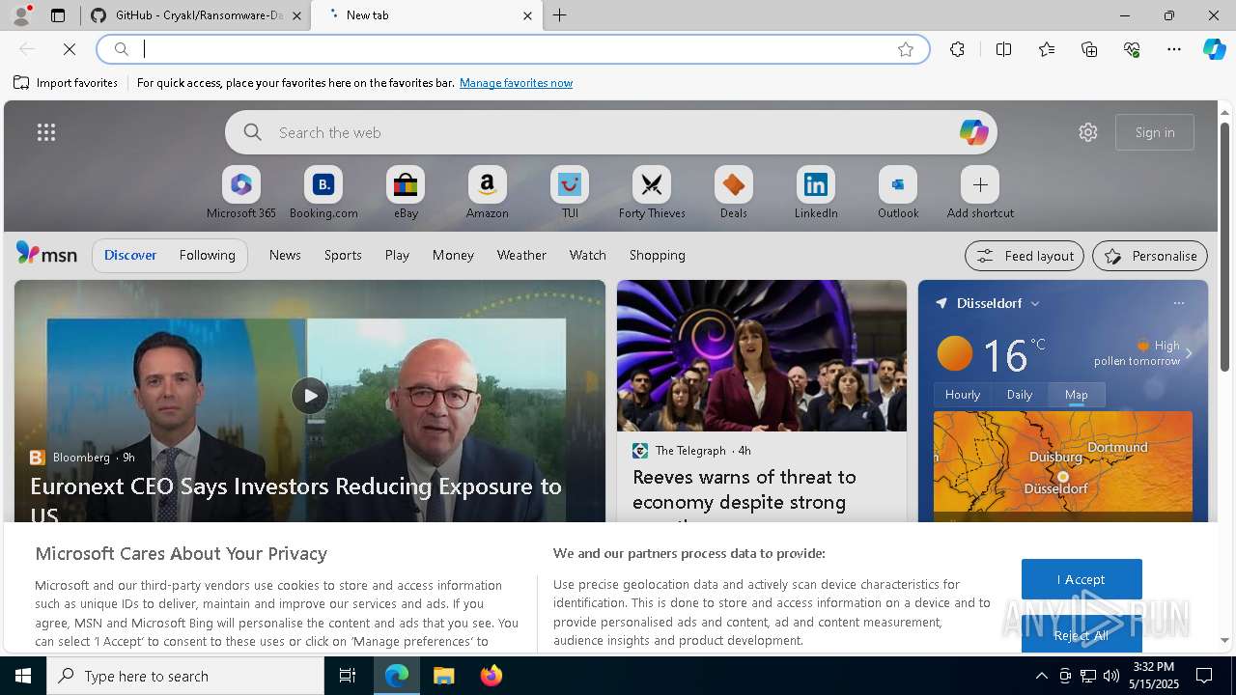The image size is (1236, 695).
Task: Open Task View on taskbar
Action: pyautogui.click(x=348, y=676)
